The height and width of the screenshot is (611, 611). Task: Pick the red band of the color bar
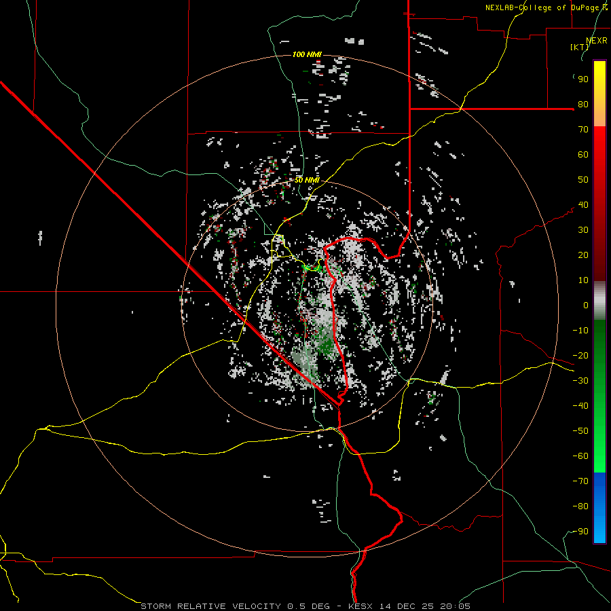pyautogui.click(x=599, y=204)
